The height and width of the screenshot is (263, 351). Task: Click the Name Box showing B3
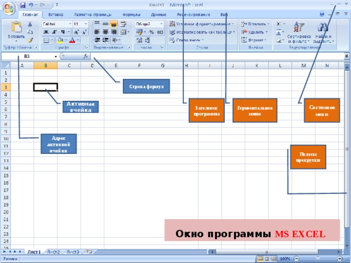pyautogui.click(x=29, y=56)
